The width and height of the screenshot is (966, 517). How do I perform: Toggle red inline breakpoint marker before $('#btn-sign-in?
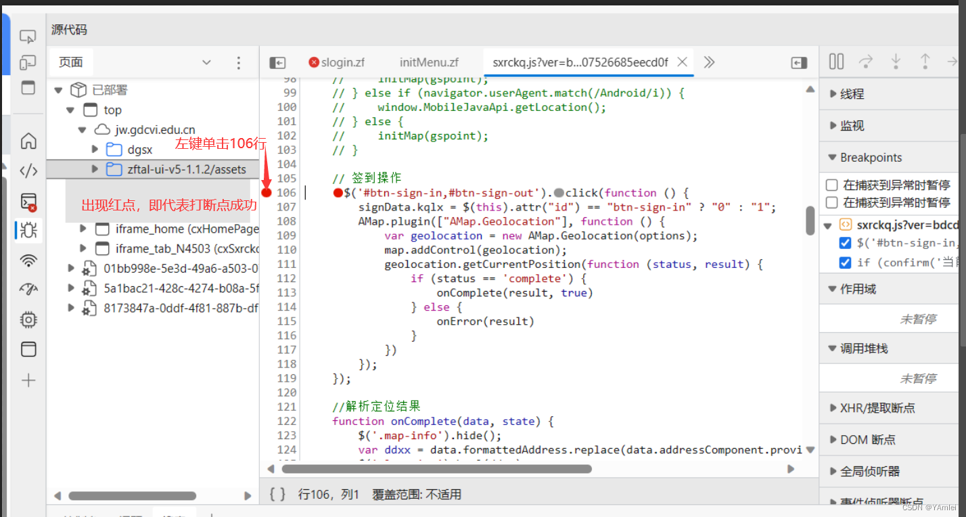point(338,193)
